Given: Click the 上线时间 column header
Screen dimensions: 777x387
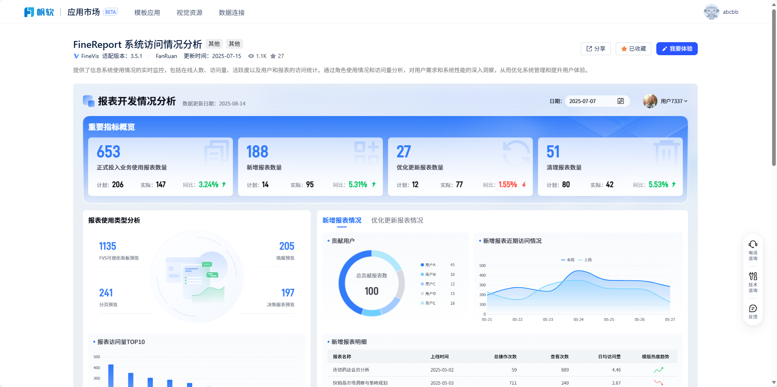Looking at the screenshot, I should tap(440, 357).
